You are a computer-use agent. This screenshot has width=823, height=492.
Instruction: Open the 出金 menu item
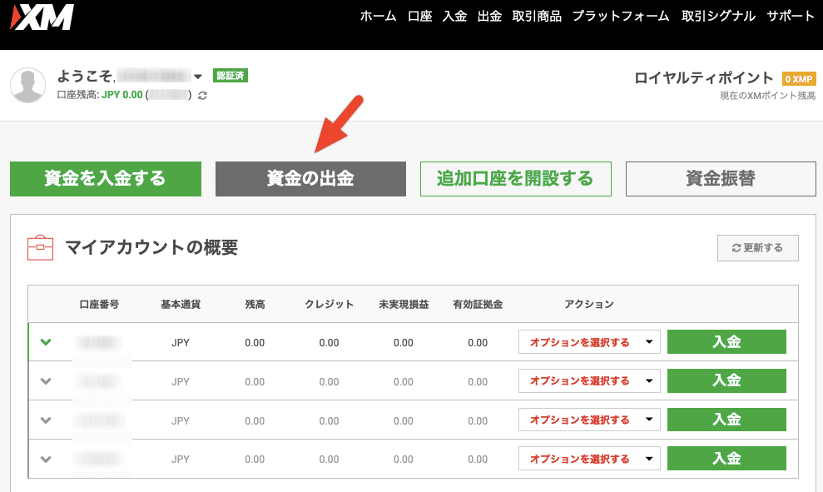pyautogui.click(x=489, y=17)
